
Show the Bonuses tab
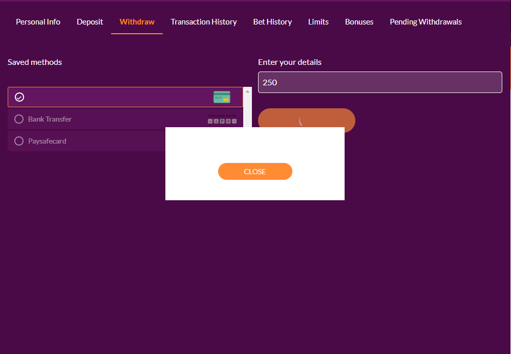point(359,22)
